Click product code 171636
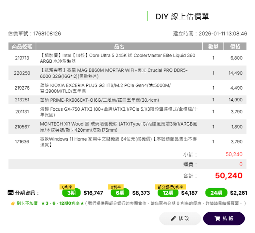 (x=22, y=141)
